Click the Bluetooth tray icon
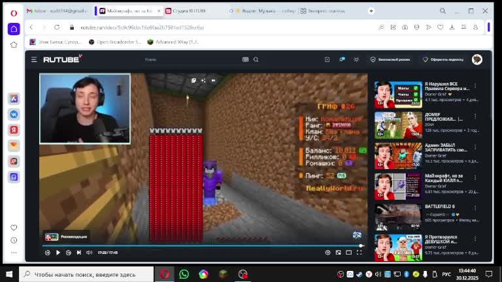The image size is (502, 282). click(x=407, y=274)
